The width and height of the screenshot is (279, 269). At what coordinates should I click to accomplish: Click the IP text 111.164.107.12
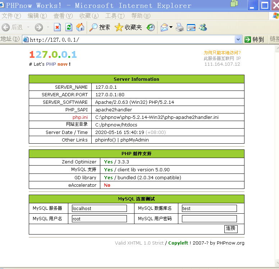[222, 64]
